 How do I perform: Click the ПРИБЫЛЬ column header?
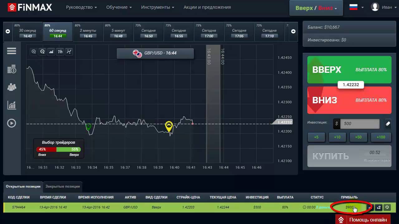tap(349, 197)
